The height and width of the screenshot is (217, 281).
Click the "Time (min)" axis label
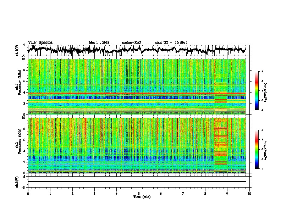tap(142, 197)
